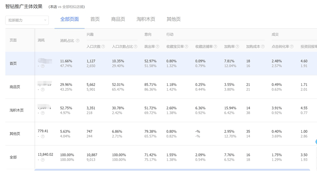Switch to the 全部页面 tab
The height and width of the screenshot is (171, 317).
pyautogui.click(x=70, y=19)
